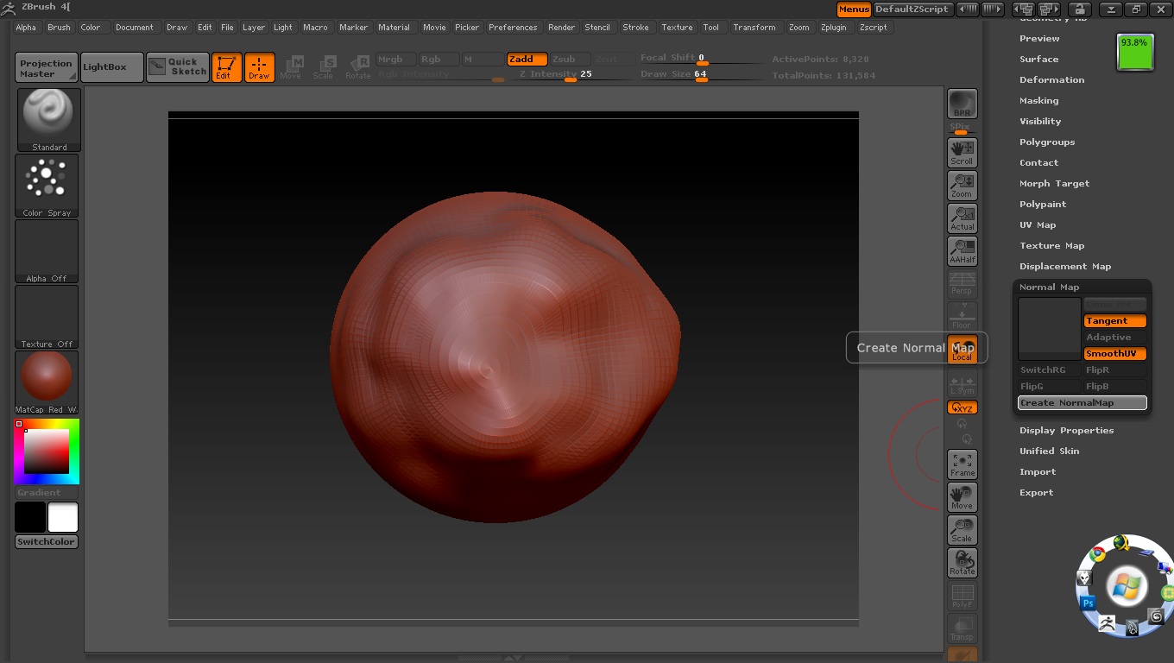
Task: Click the Move view button
Action: (962, 497)
